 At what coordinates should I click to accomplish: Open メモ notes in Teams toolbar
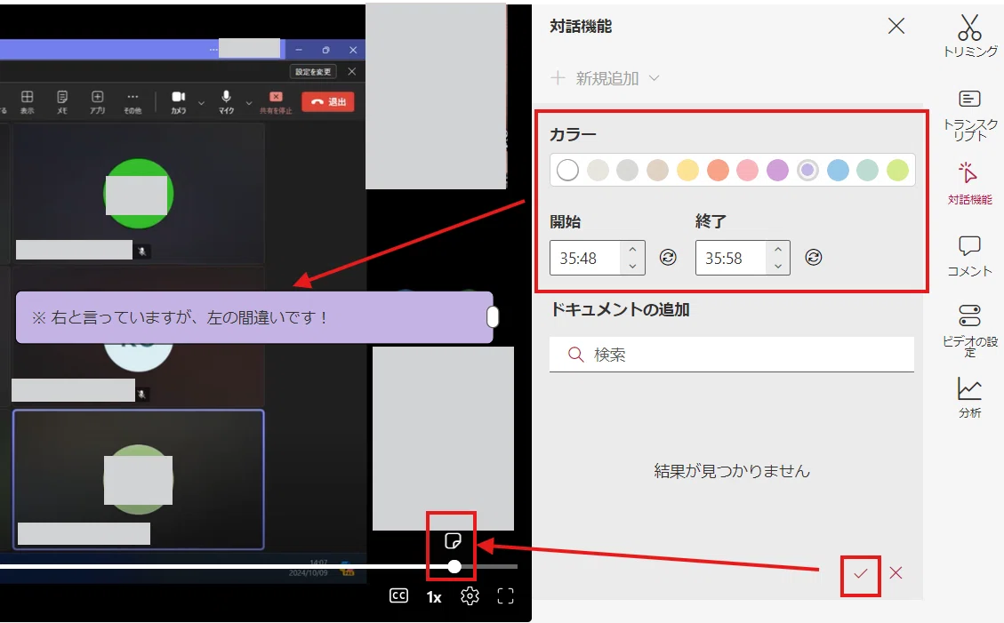coord(62,102)
